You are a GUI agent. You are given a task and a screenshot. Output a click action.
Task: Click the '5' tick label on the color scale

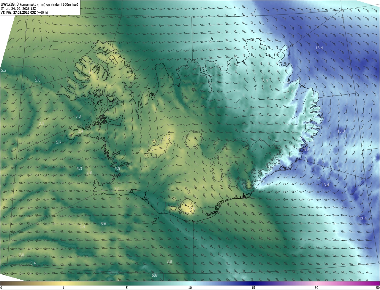pos(127,288)
